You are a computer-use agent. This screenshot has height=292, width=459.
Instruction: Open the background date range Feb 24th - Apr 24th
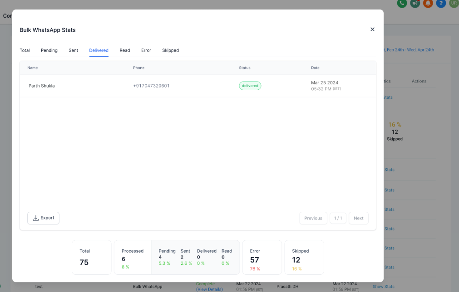click(x=409, y=50)
